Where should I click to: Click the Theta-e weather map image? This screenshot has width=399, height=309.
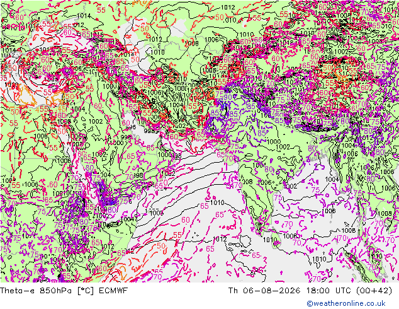[x=199, y=141]
